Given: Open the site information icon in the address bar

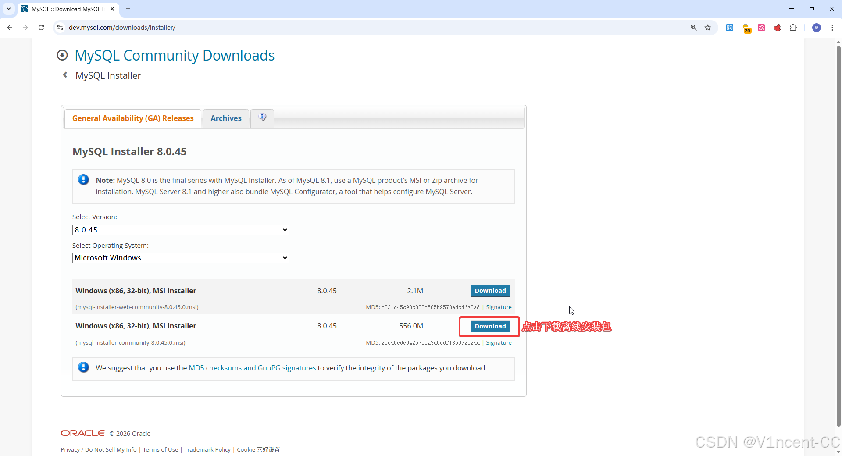Looking at the screenshot, I should 60,28.
